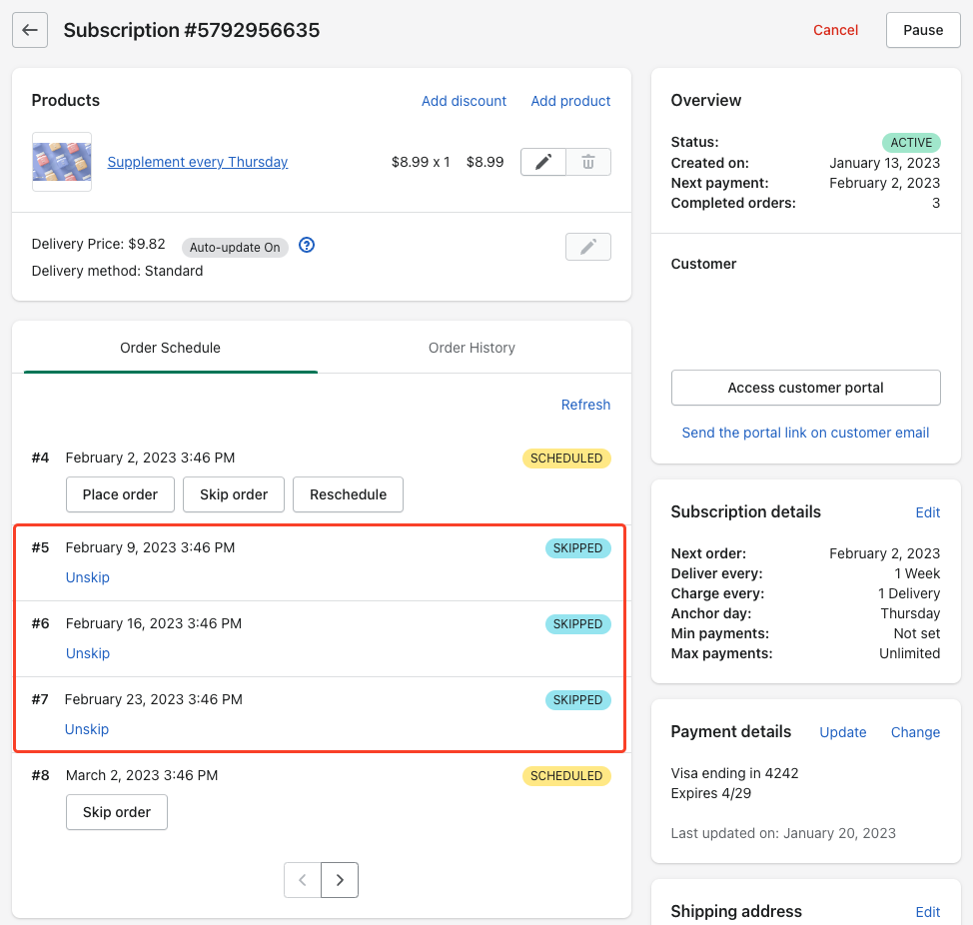Open Supplement every Thursday product link

(x=198, y=162)
